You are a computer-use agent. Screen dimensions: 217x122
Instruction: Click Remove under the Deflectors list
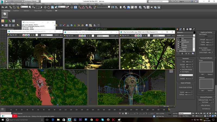click(x=210, y=91)
